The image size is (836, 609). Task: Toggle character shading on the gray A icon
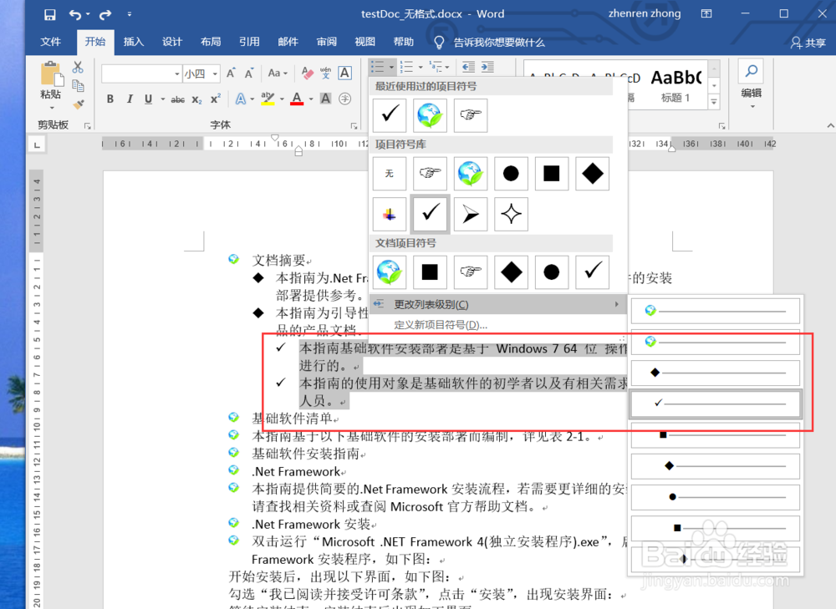[x=326, y=99]
